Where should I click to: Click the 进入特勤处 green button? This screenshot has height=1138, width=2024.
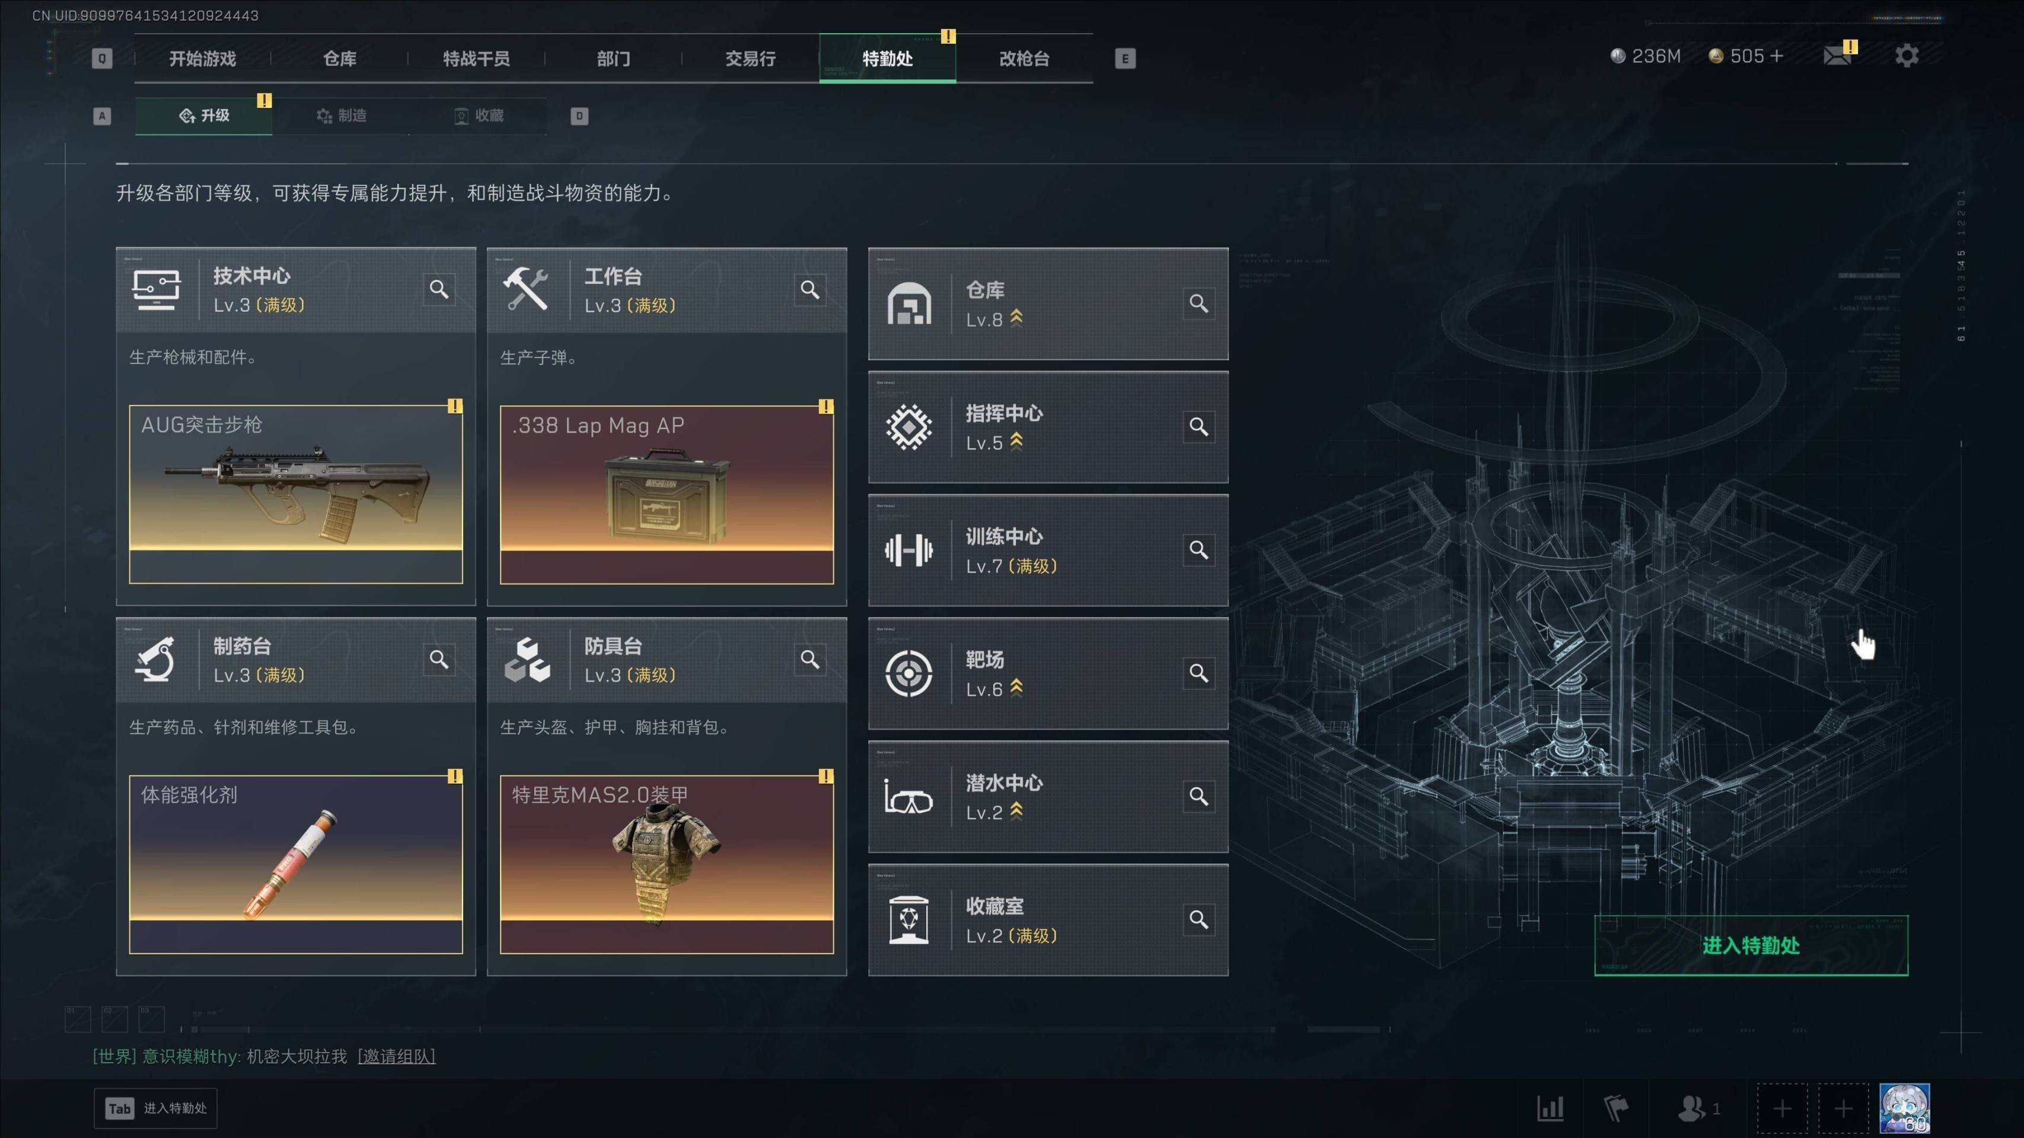pyautogui.click(x=1751, y=945)
